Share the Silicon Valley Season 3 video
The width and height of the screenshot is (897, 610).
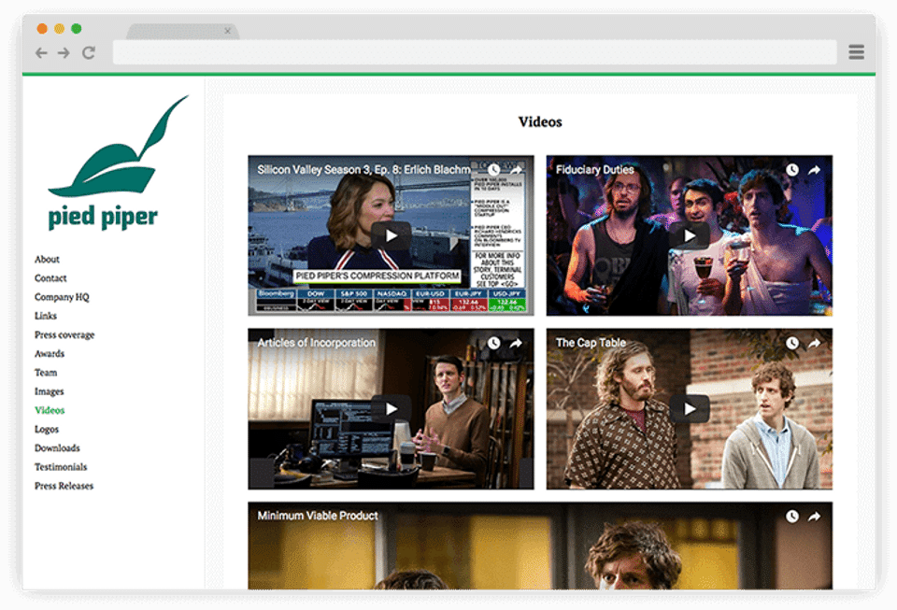click(x=516, y=170)
